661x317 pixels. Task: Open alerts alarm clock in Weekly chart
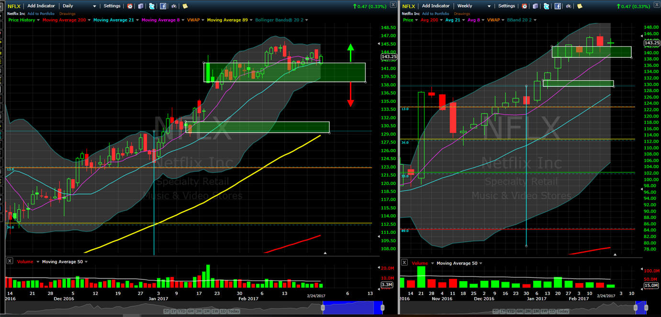pyautogui.click(x=525, y=6)
